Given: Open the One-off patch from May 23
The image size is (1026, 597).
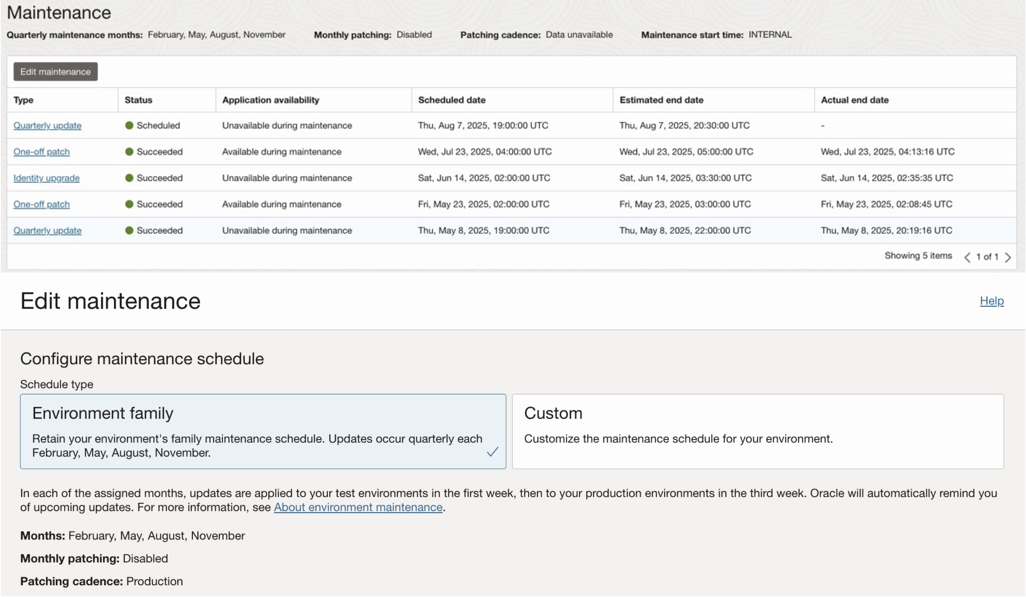Looking at the screenshot, I should 42,204.
